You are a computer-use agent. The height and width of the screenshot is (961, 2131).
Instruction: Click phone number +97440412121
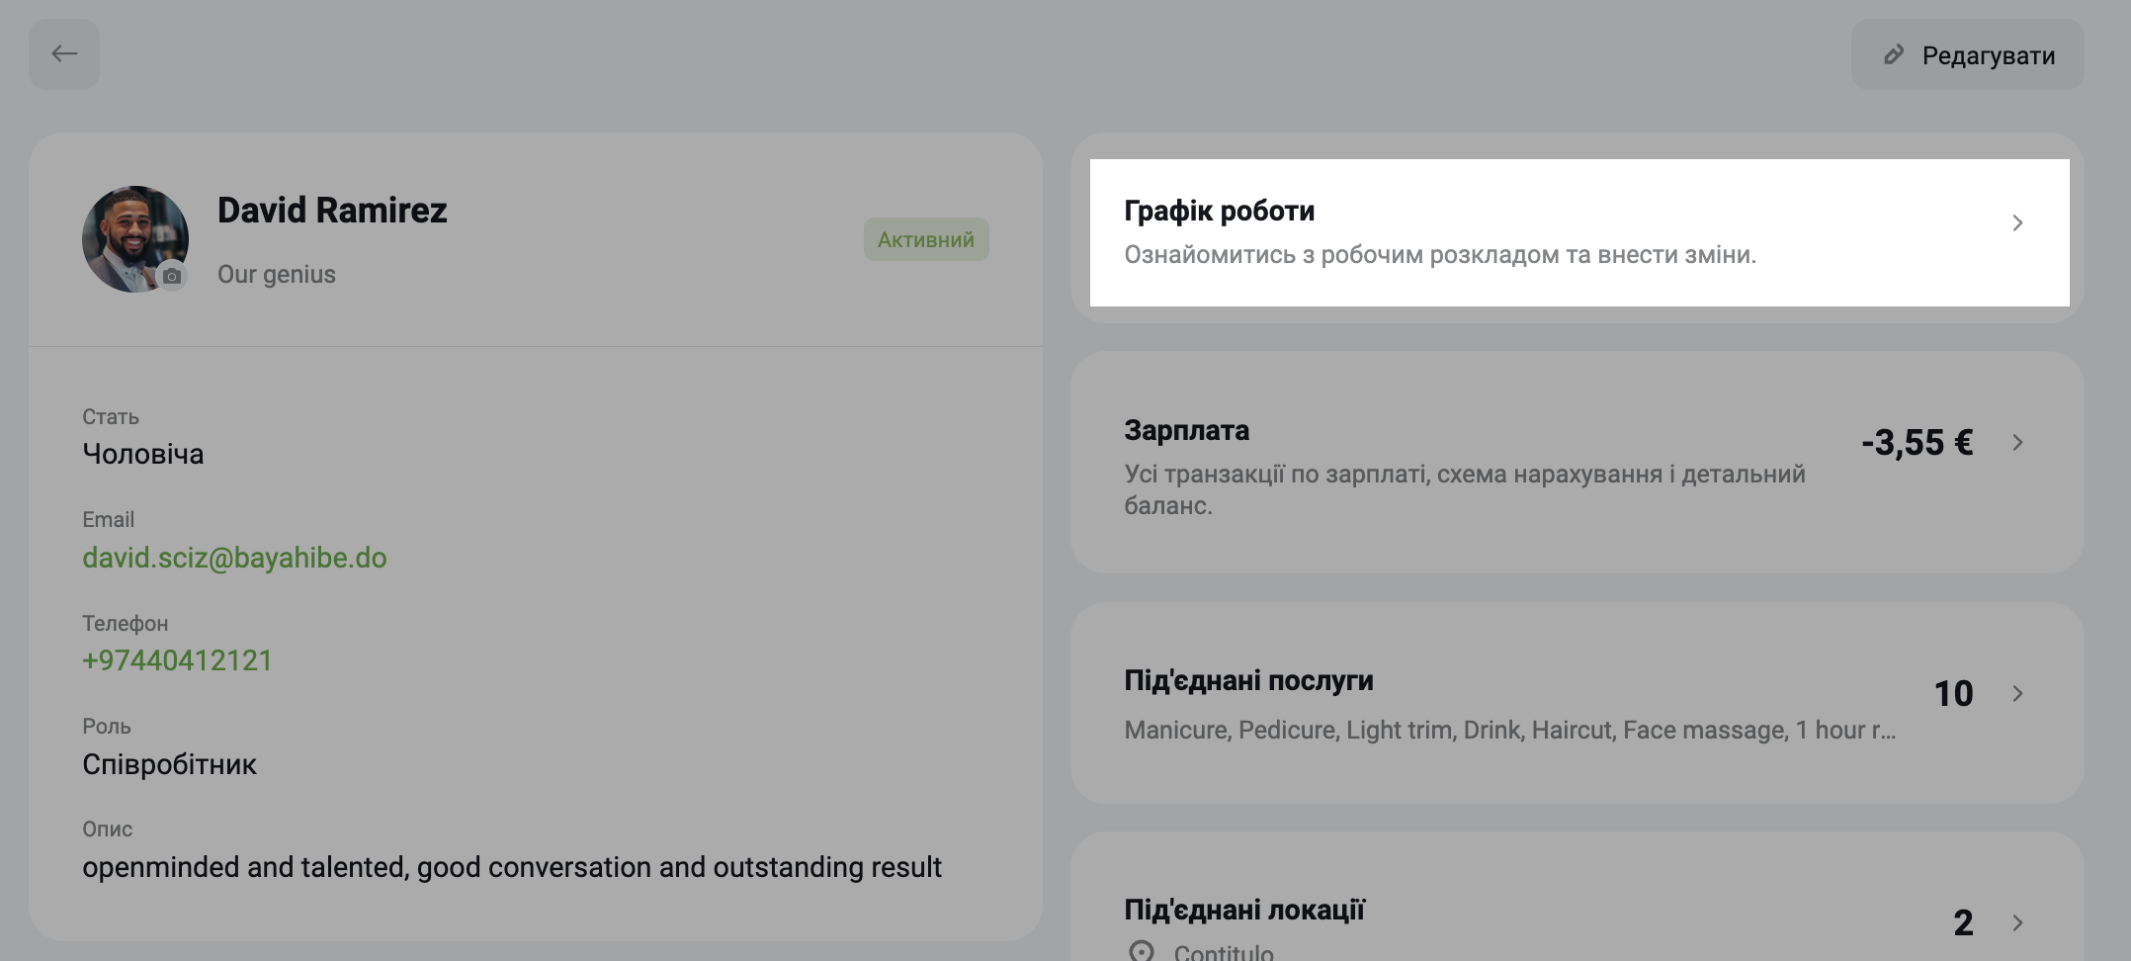tap(177, 660)
